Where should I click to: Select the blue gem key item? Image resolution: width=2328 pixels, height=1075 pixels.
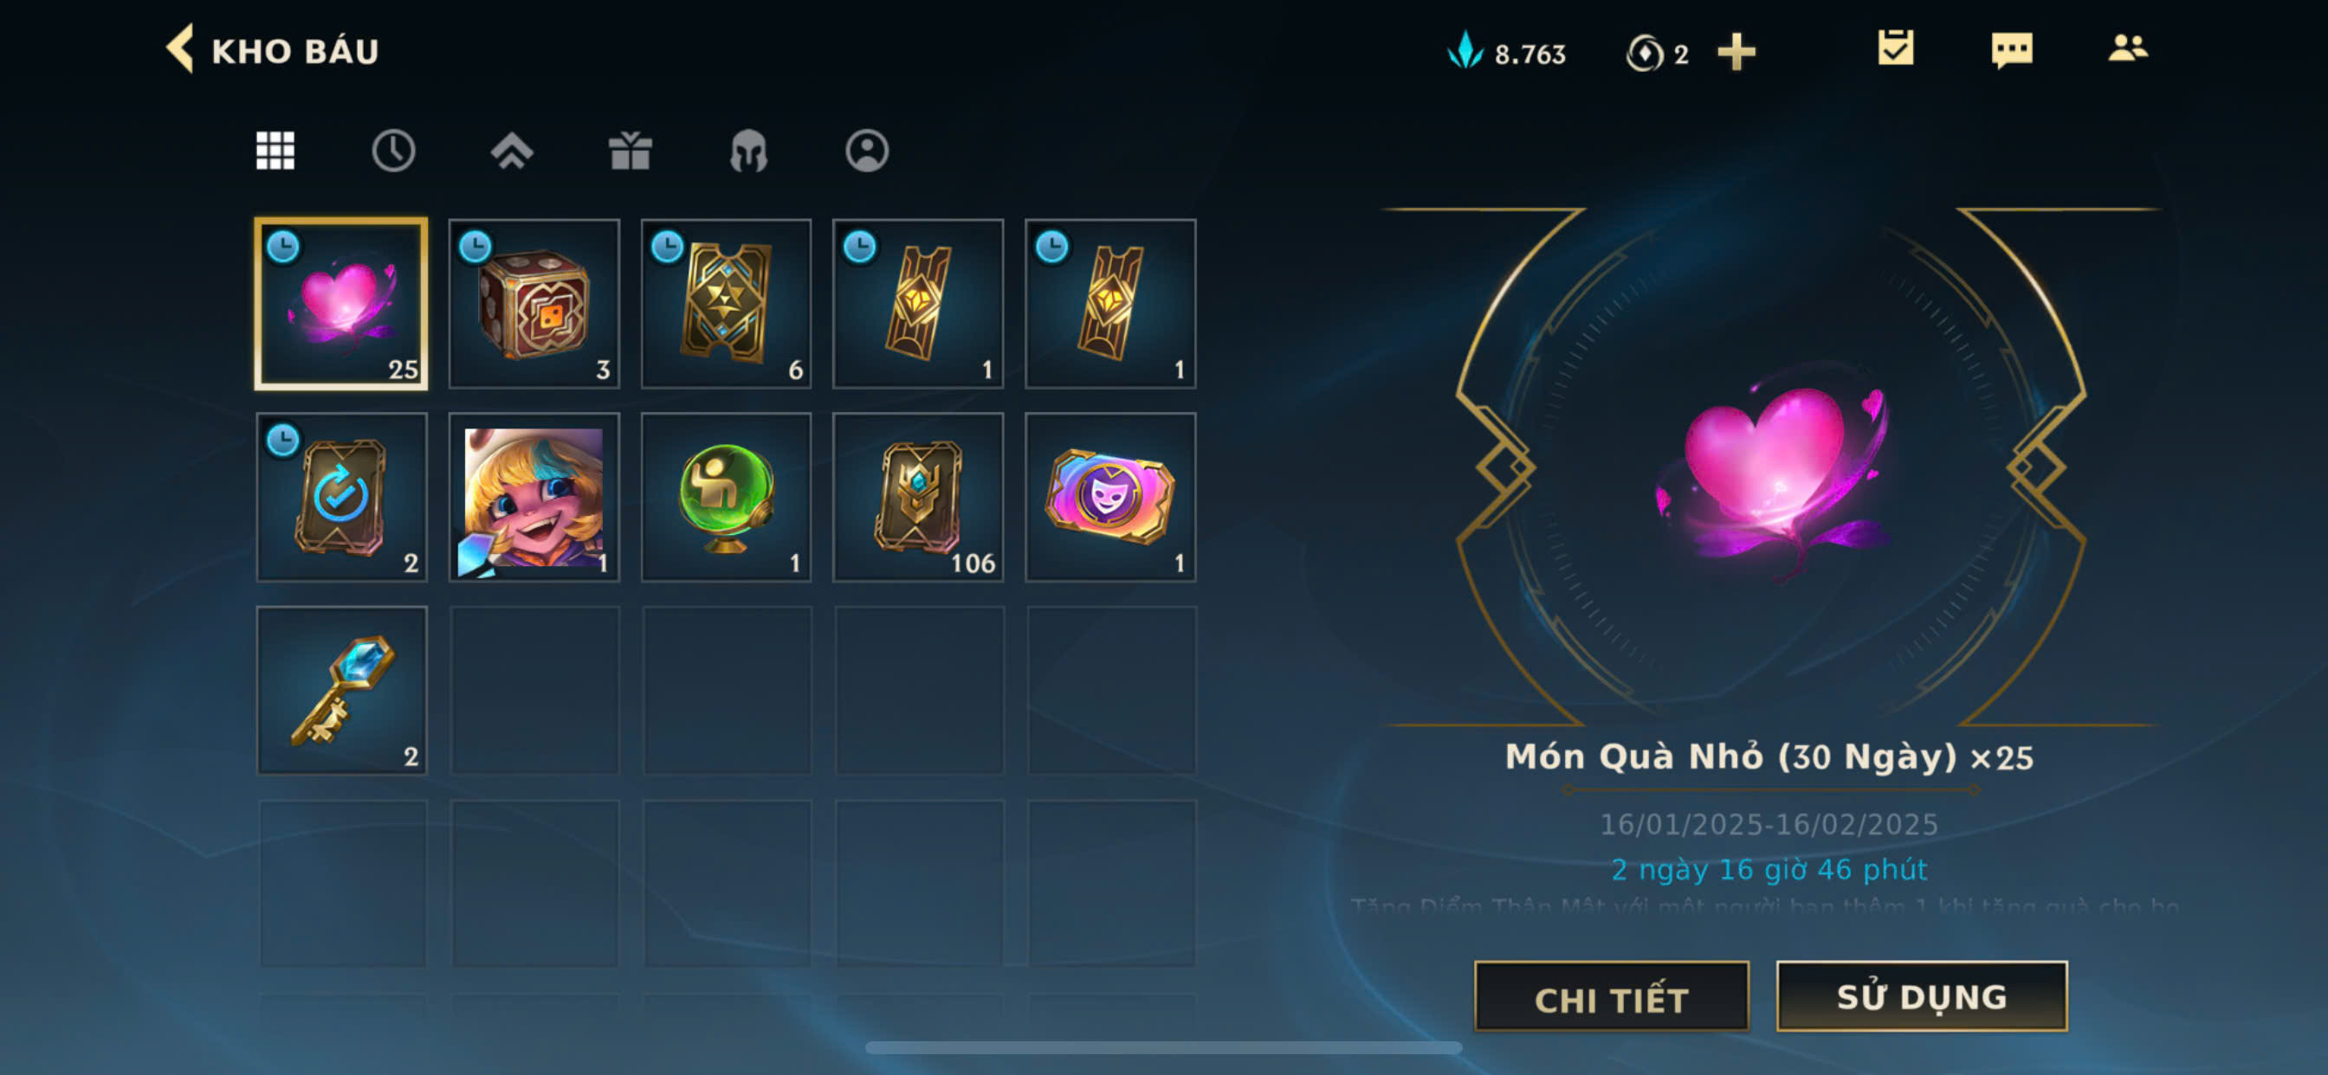(x=341, y=690)
